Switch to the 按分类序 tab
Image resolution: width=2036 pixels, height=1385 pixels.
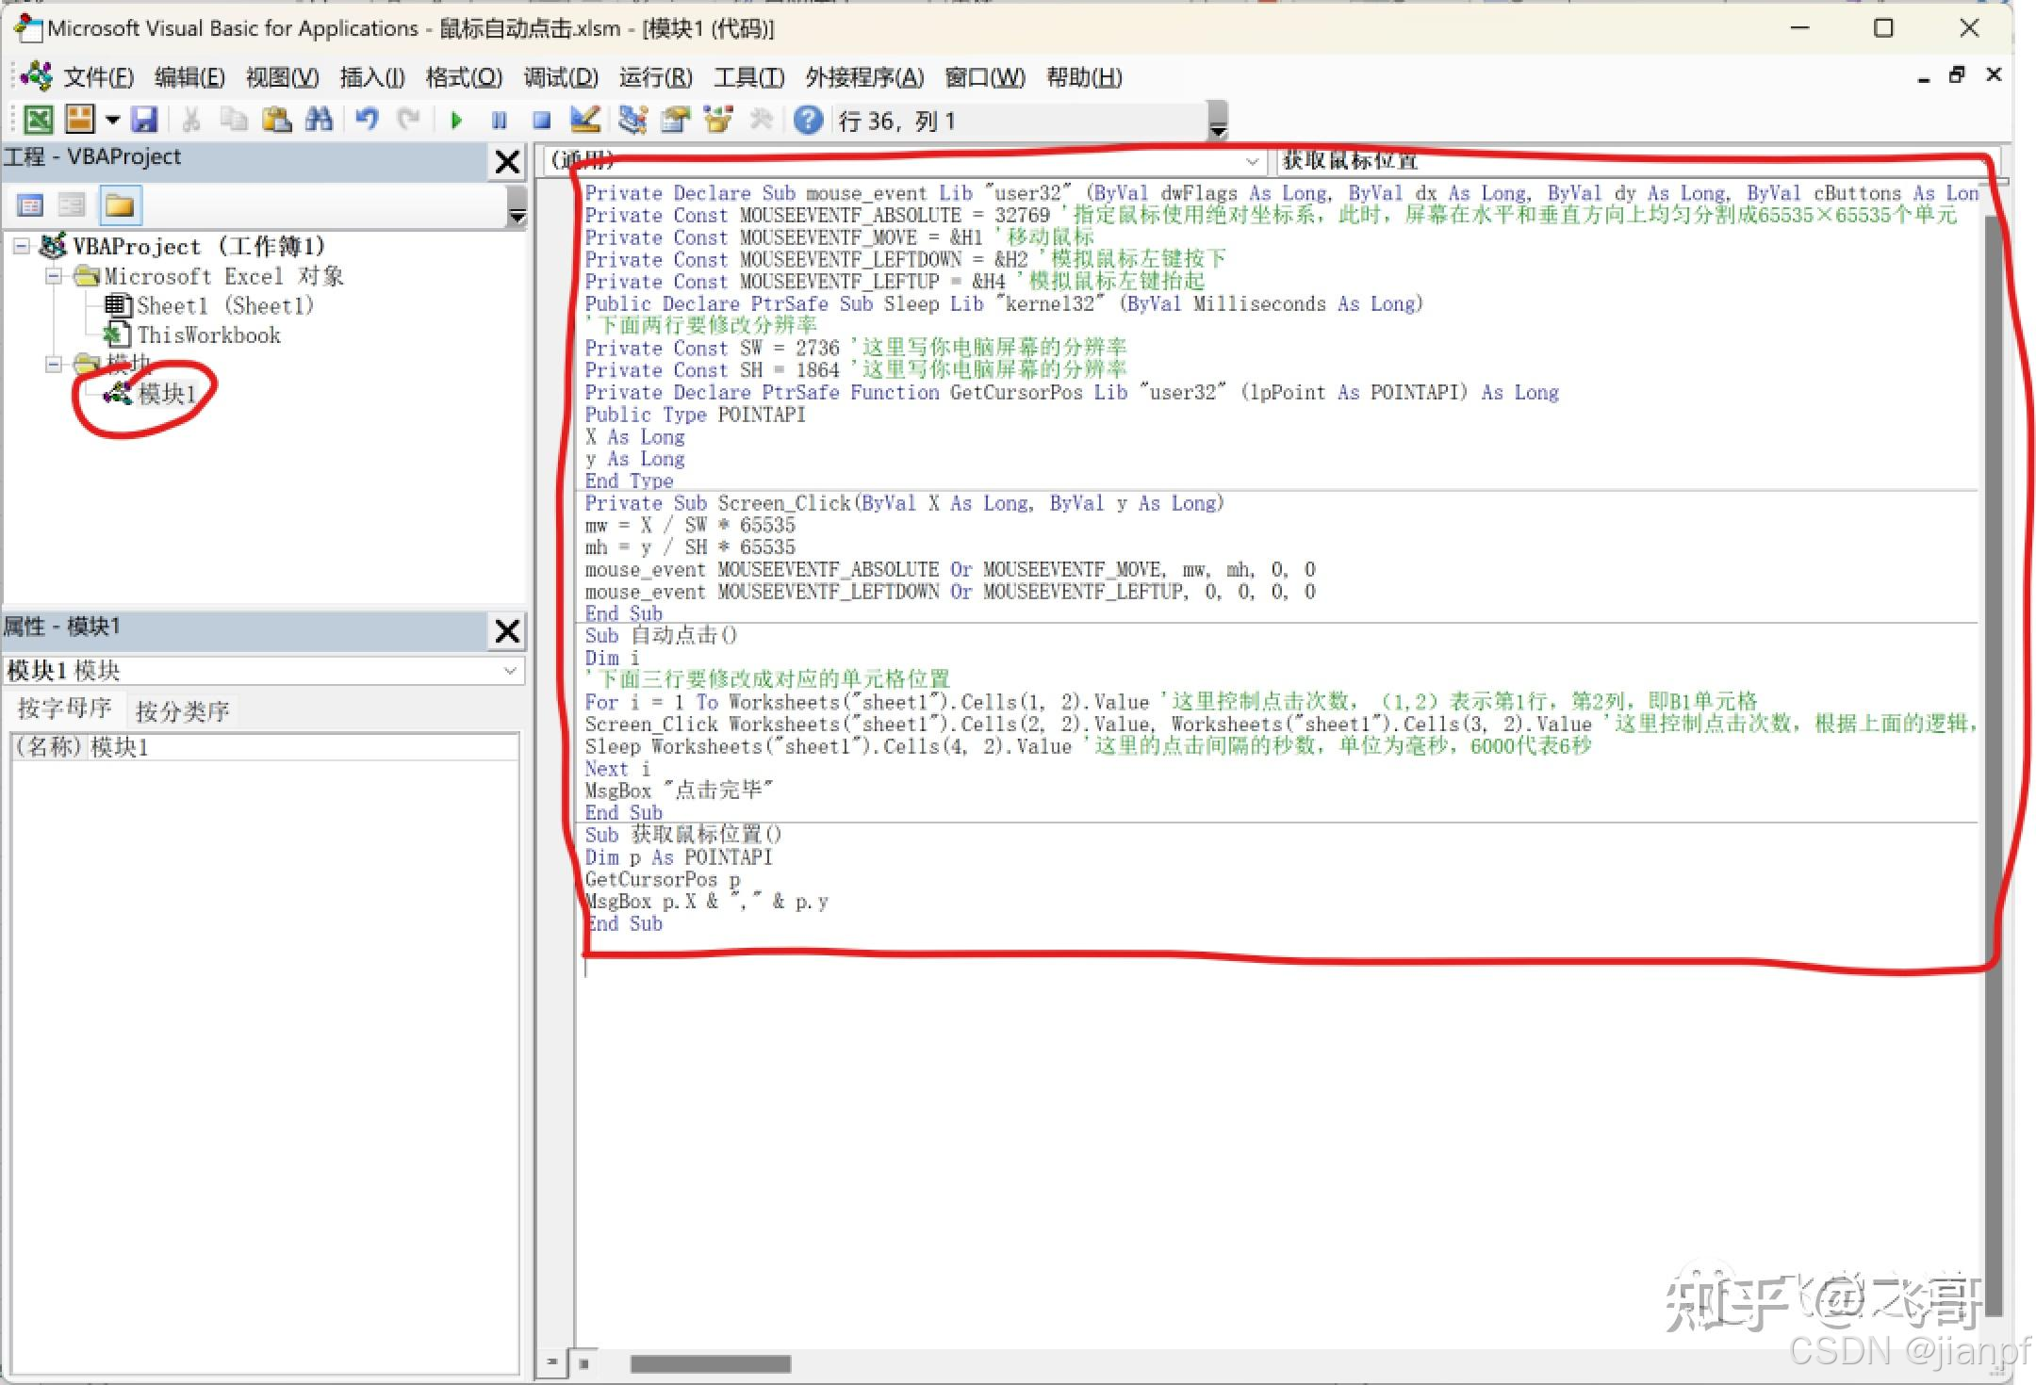click(183, 711)
